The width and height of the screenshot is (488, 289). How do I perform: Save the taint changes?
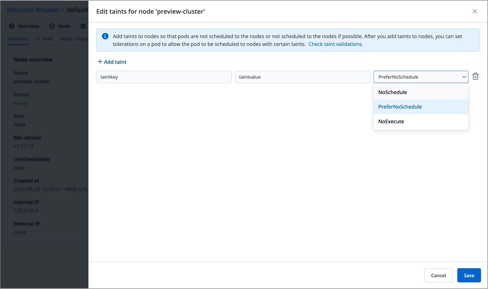469,275
